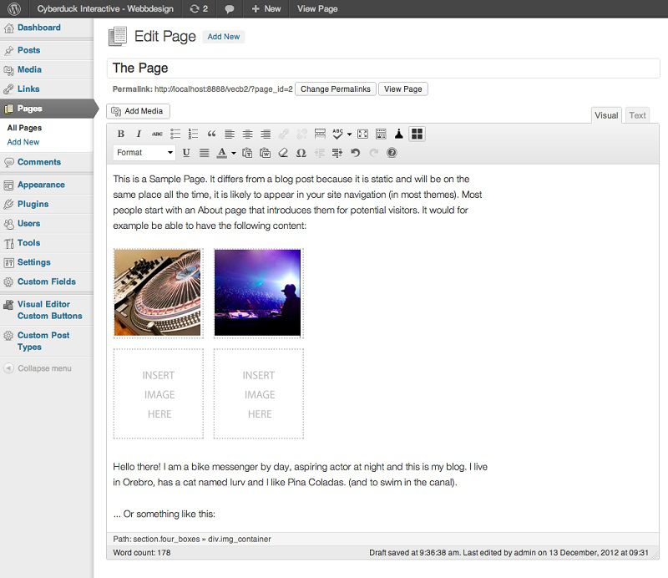Viewport: 668px width, 578px height.
Task: Open the Pages menu
Action: [47, 109]
